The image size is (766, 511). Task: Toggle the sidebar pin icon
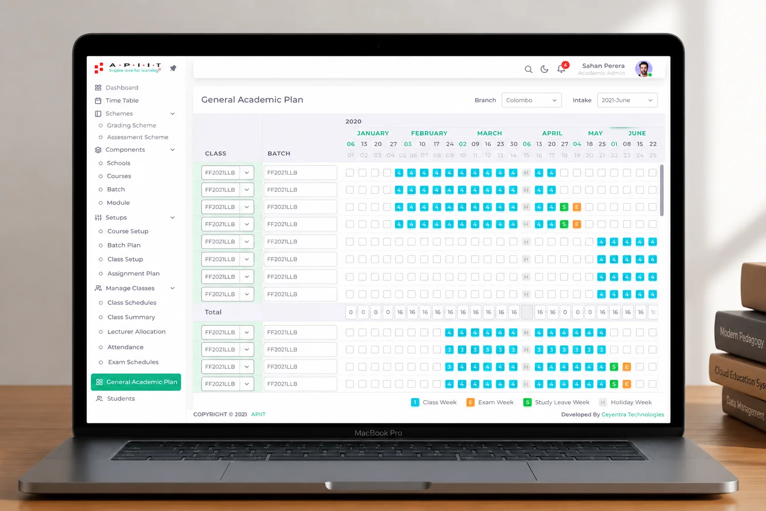pyautogui.click(x=173, y=68)
